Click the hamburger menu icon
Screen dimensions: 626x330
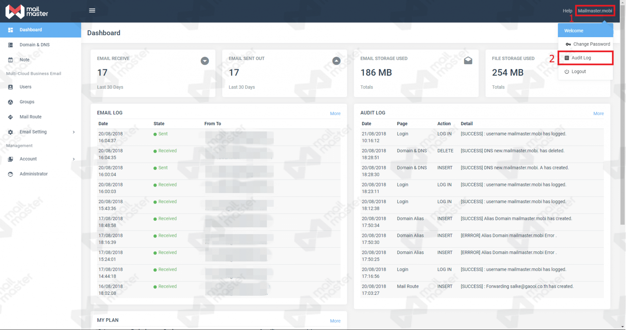pos(92,11)
